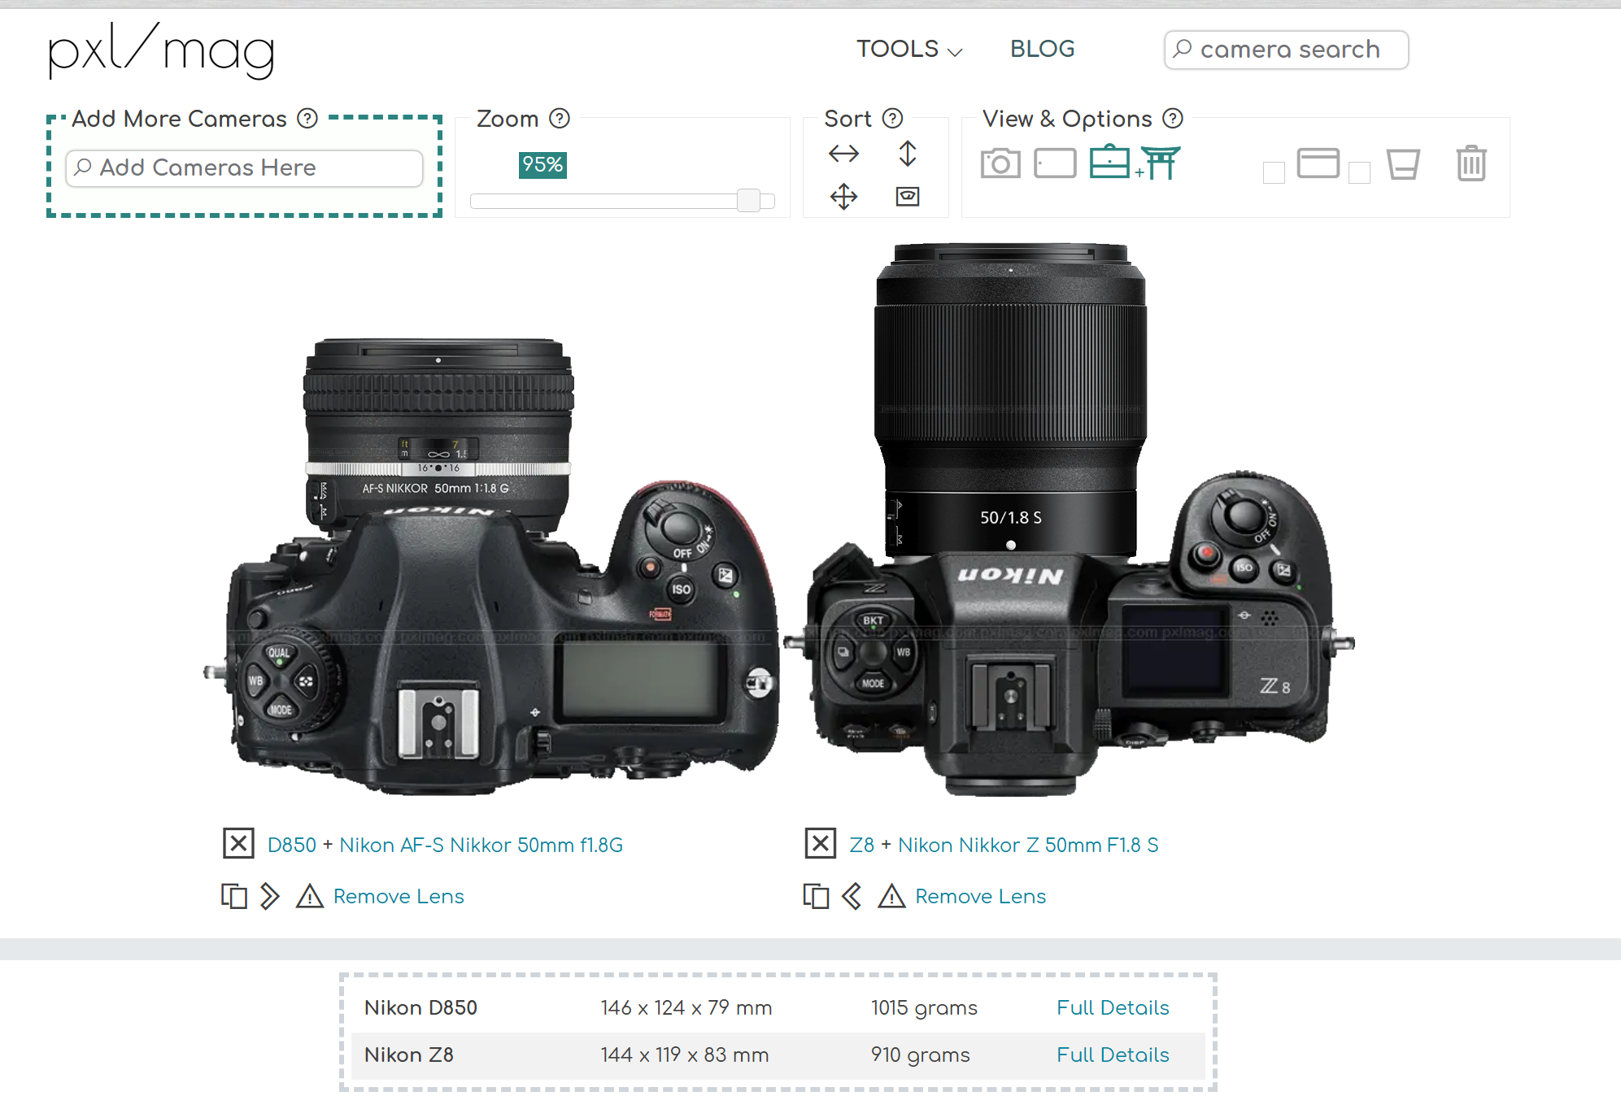Click the triangle lens icon under Z8
Image resolution: width=1621 pixels, height=1096 pixels.
891,896
